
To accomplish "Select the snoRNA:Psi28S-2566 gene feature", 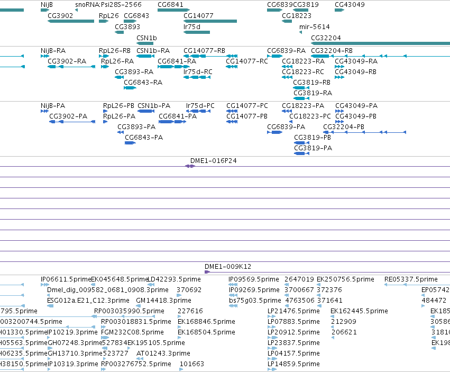I will (76, 10).
